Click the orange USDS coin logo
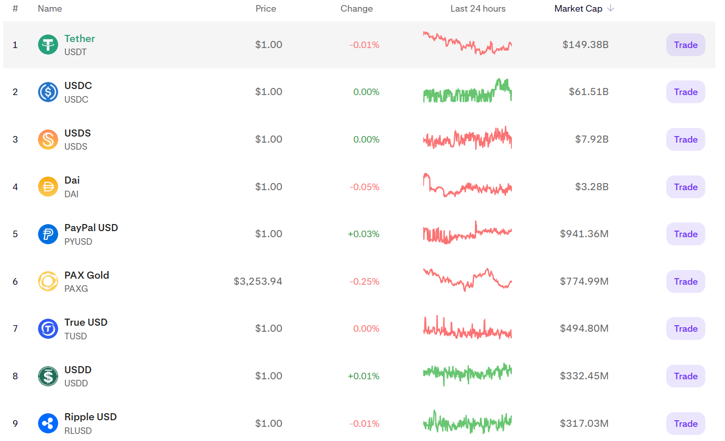 pyautogui.click(x=48, y=140)
